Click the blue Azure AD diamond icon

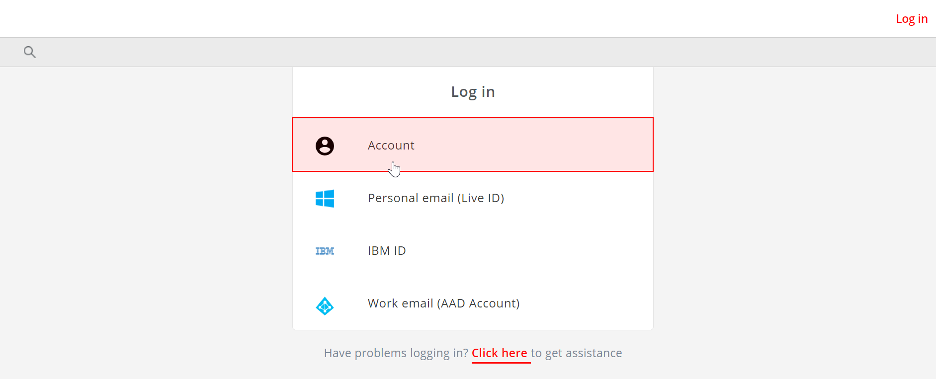(x=325, y=306)
